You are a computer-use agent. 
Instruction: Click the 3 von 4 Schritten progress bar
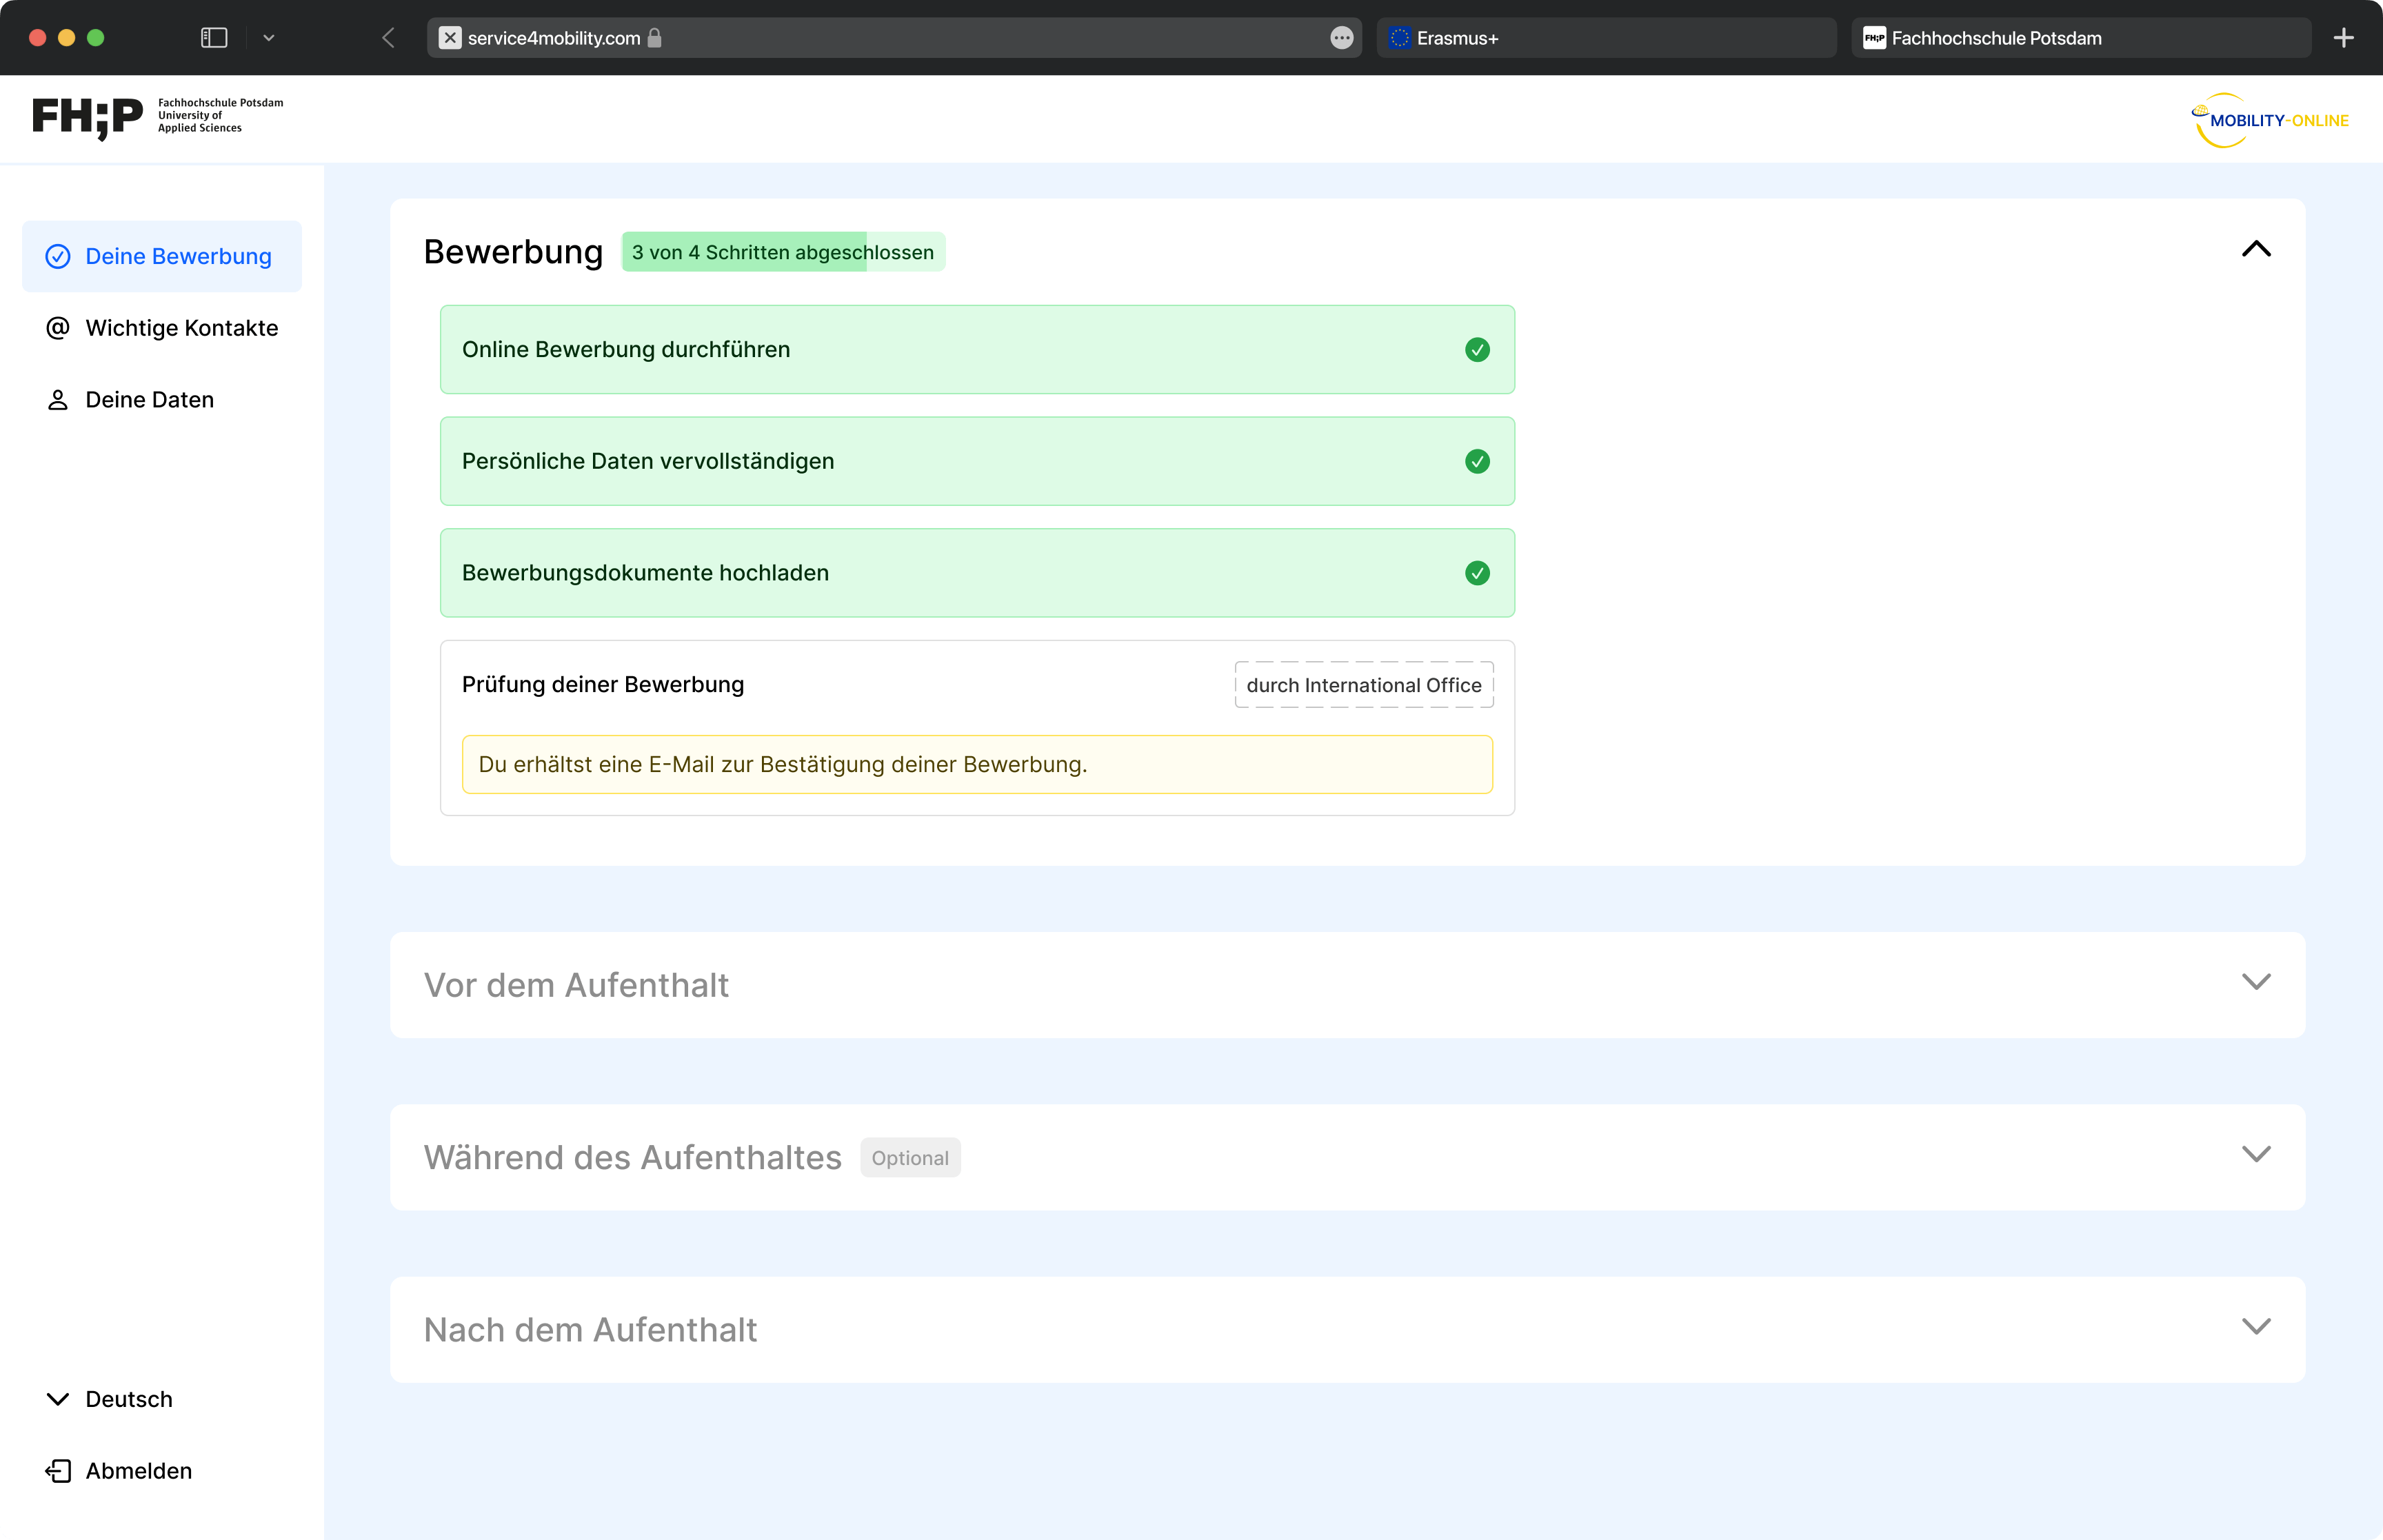[x=782, y=252]
